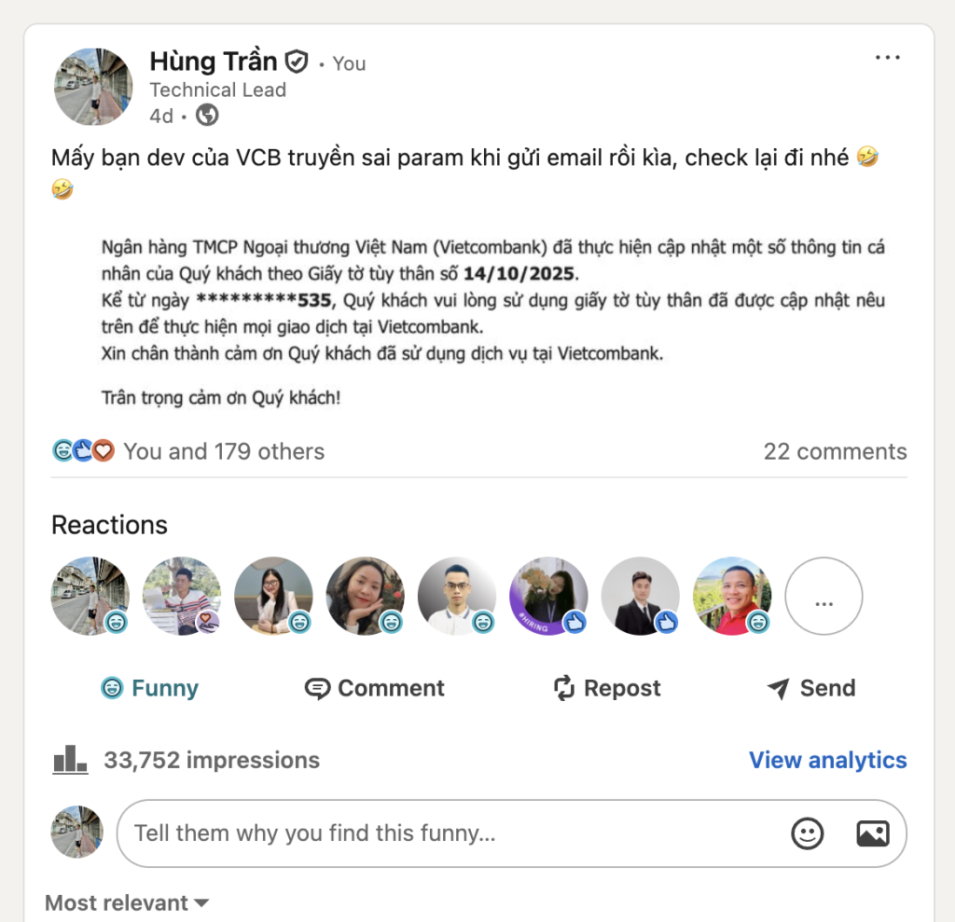Open the 22 comments link
The width and height of the screenshot is (955, 922).
pos(835,451)
